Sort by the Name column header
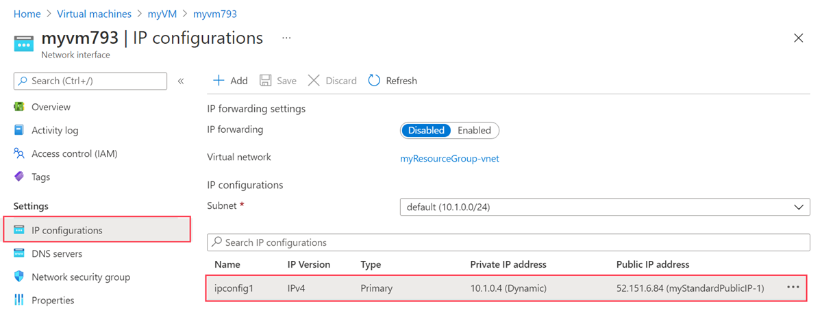This screenshot has width=822, height=317. click(x=227, y=264)
